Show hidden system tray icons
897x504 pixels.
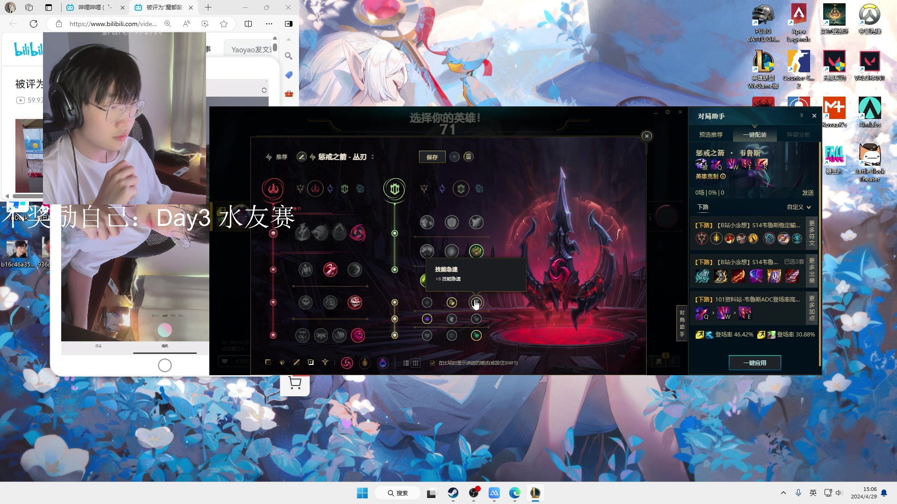783,493
